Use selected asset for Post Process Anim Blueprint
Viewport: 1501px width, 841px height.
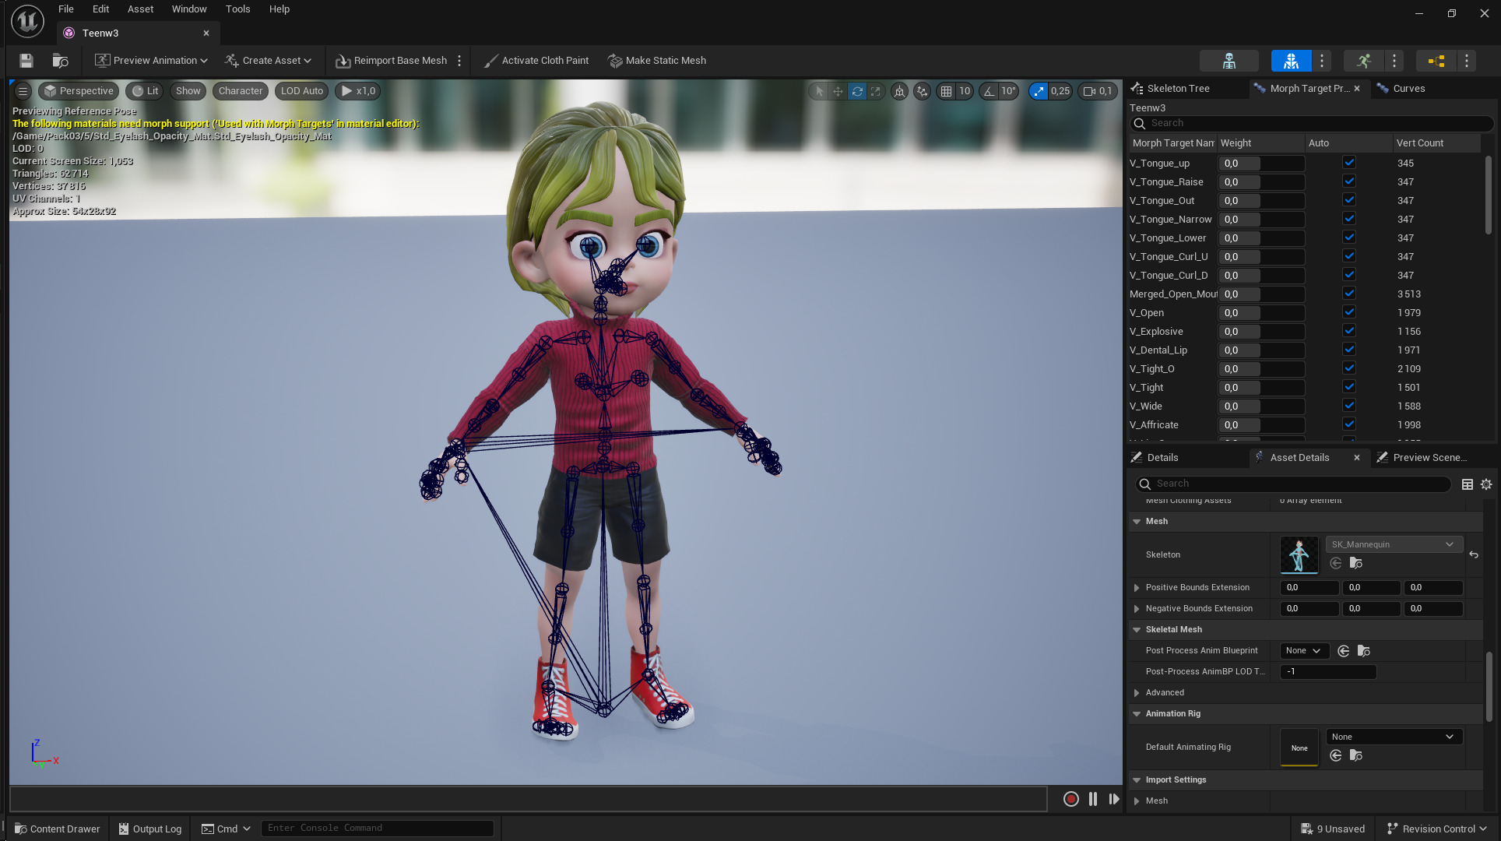click(x=1344, y=651)
